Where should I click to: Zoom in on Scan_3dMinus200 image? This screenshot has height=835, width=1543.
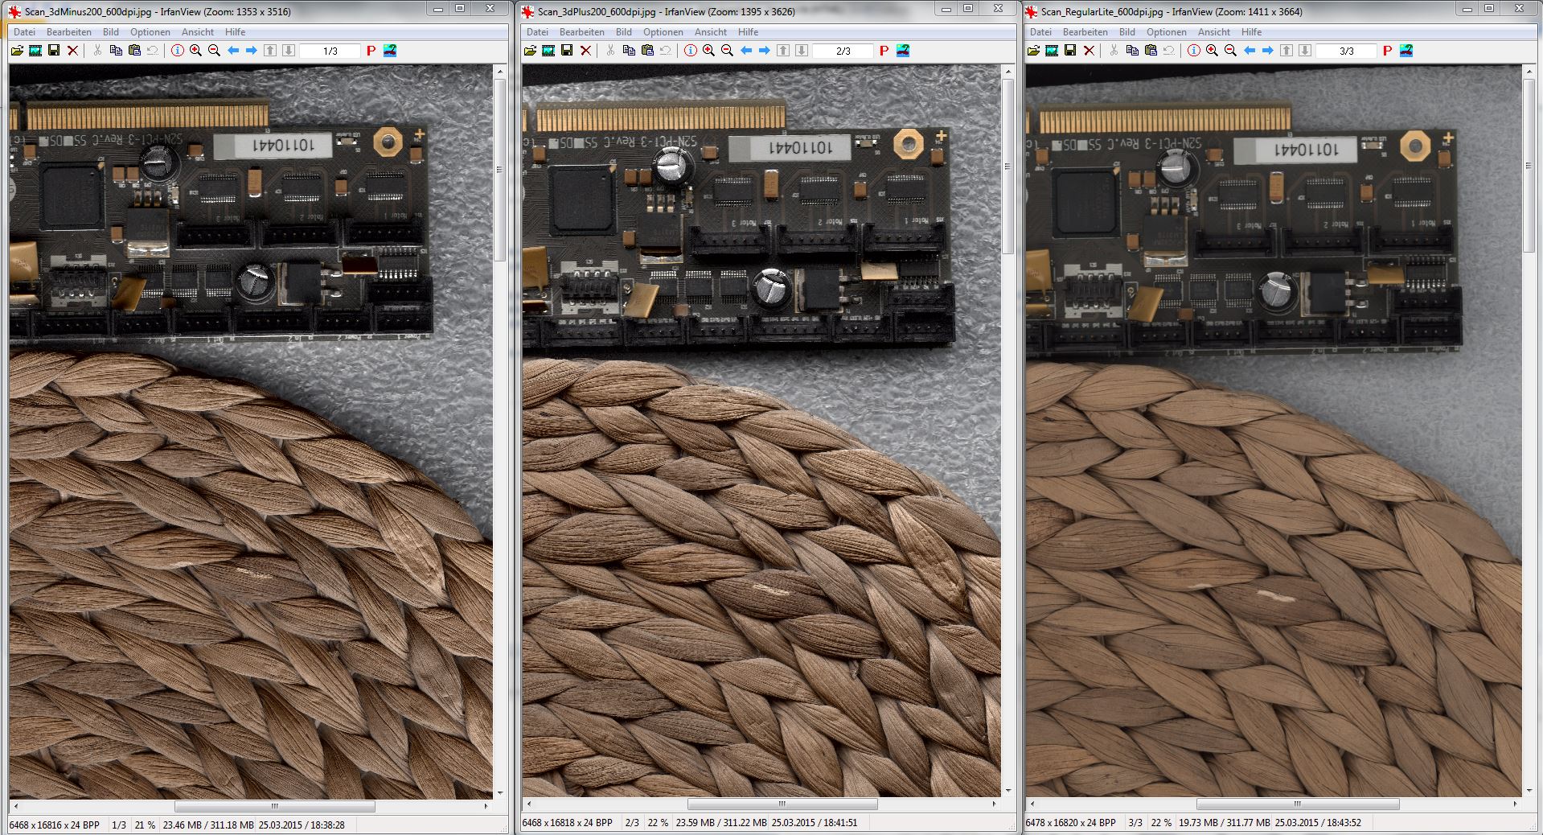pos(195,51)
